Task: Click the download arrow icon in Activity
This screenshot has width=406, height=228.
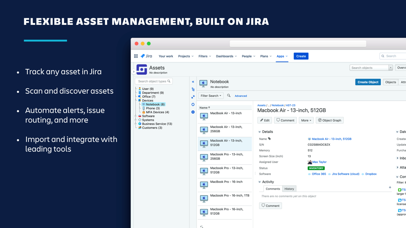Action: coord(390,187)
